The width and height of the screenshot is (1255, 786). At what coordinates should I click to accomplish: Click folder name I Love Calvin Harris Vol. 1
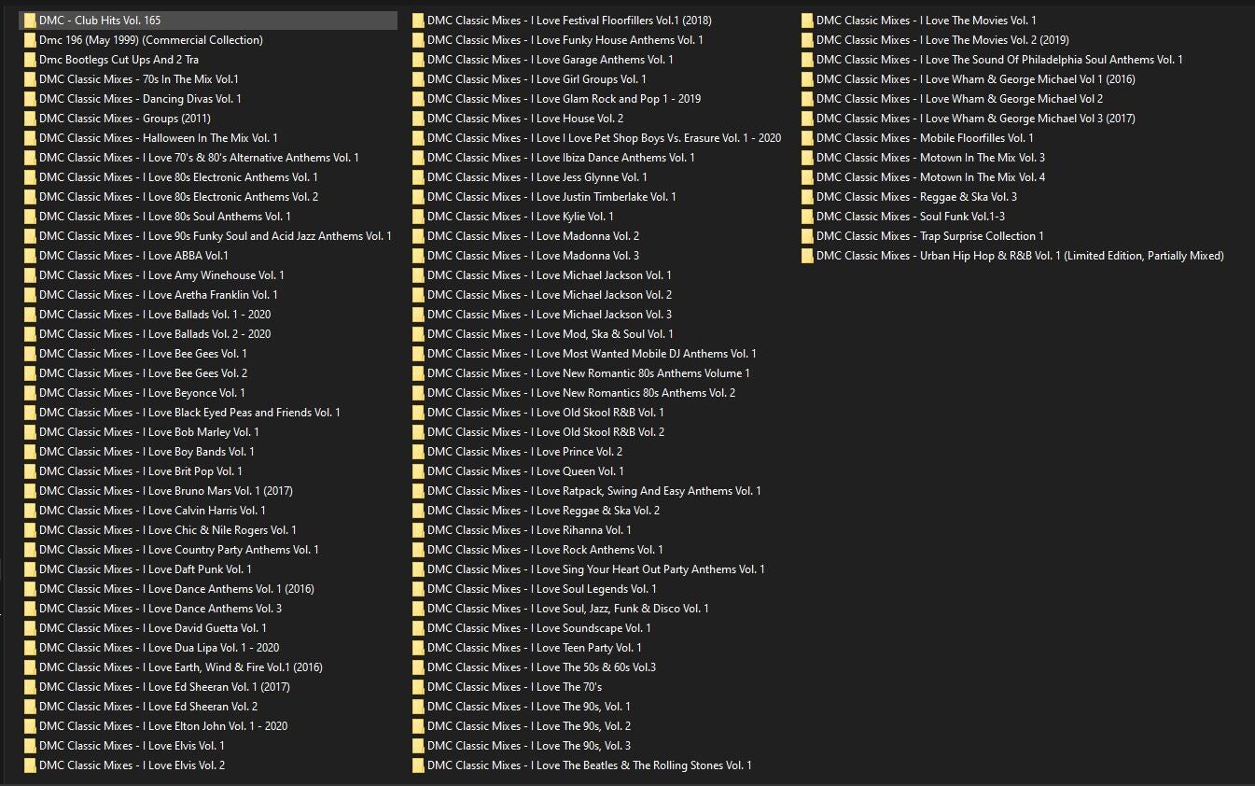153,511
